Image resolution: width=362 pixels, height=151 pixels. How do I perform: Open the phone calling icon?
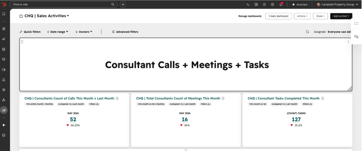pos(248,4)
